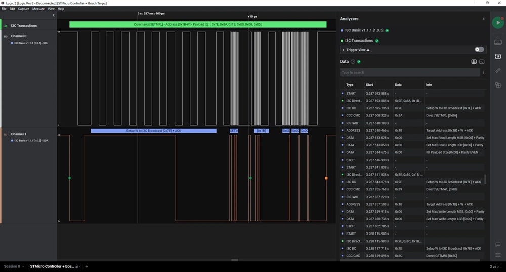Add a new session tab with the plus icon
Screen dimensions: 506x272
pyautogui.click(x=87, y=267)
